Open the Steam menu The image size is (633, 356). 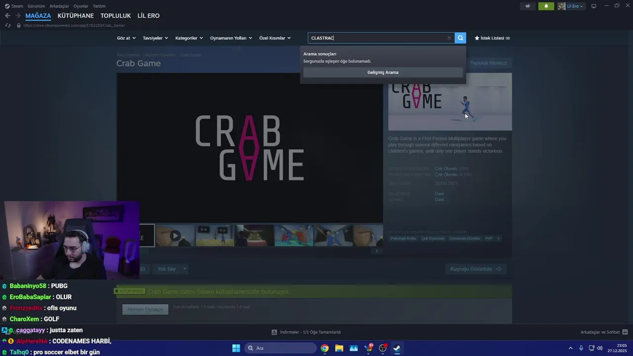coord(14,6)
